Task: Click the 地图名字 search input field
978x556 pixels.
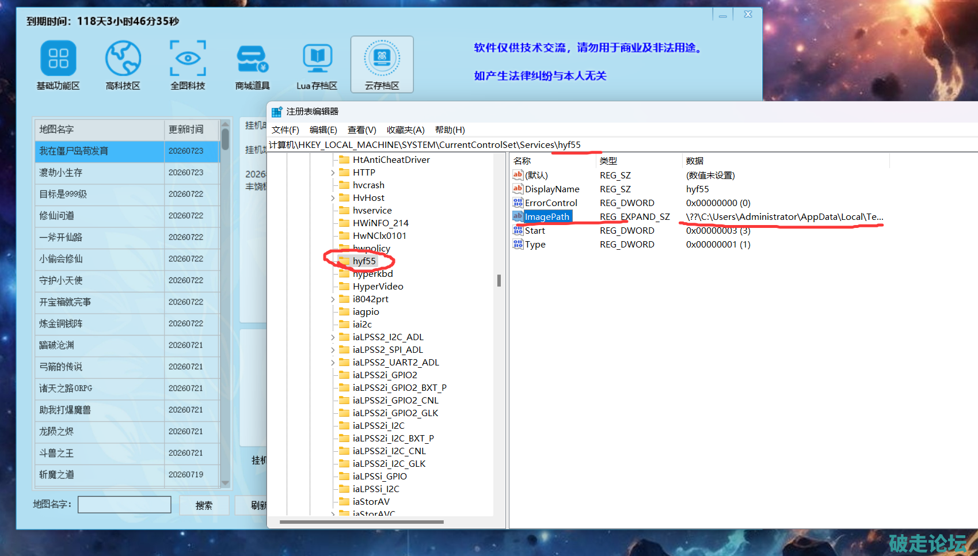Action: click(124, 505)
